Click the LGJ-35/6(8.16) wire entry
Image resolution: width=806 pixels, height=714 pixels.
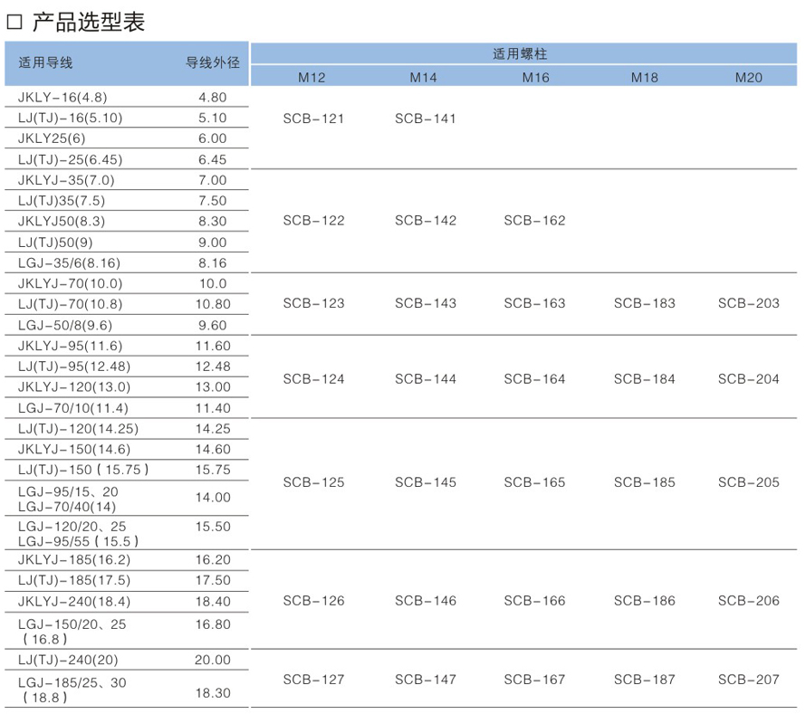[69, 263]
